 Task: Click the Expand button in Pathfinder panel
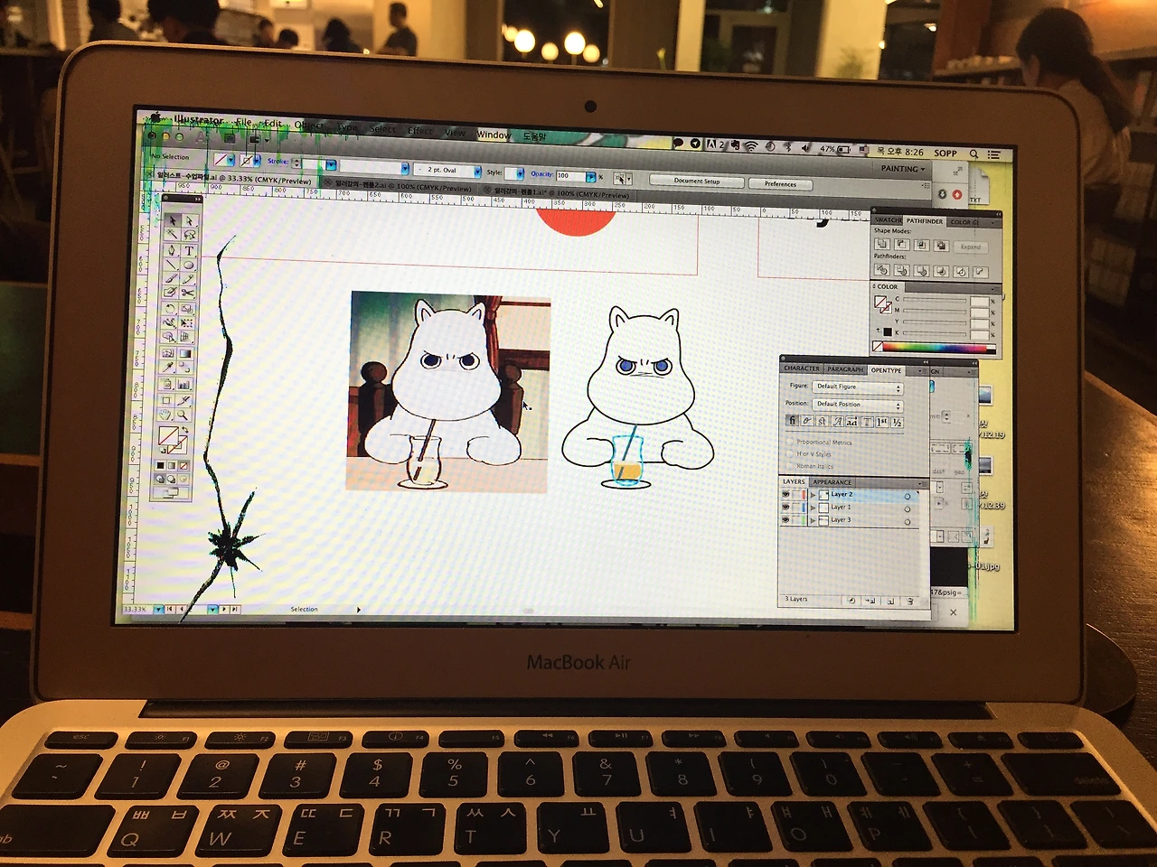click(971, 247)
